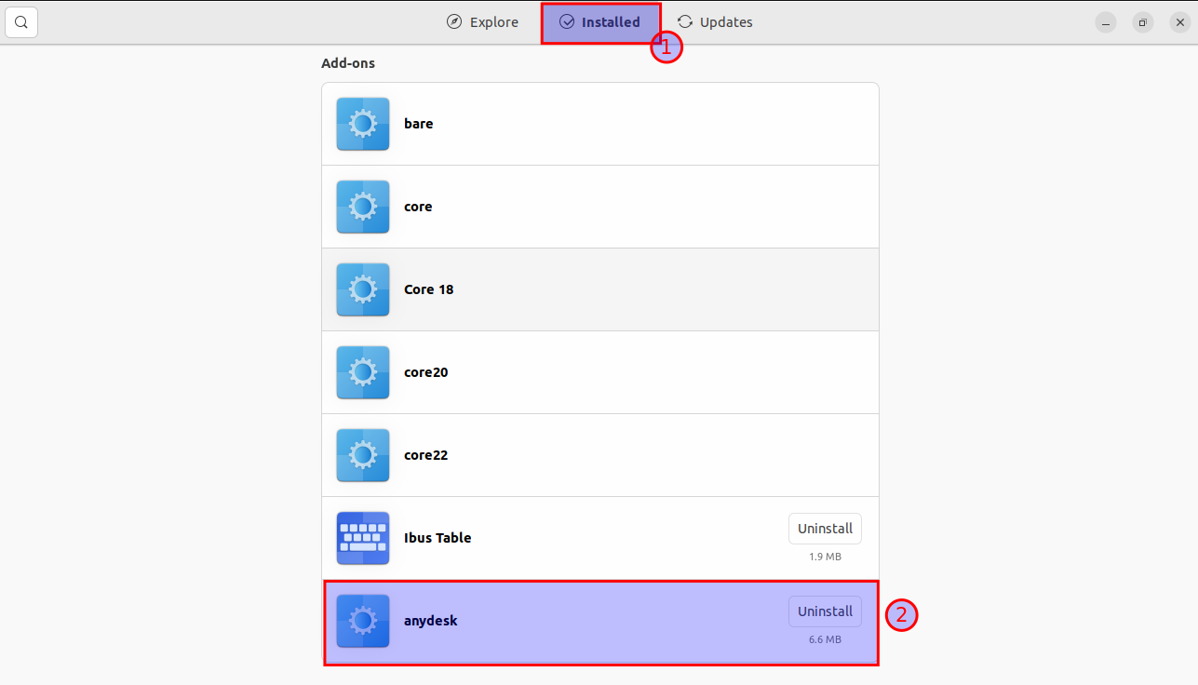Image resolution: width=1198 pixels, height=685 pixels.
Task: Click the Ibus Table keyboard icon
Action: point(363,538)
